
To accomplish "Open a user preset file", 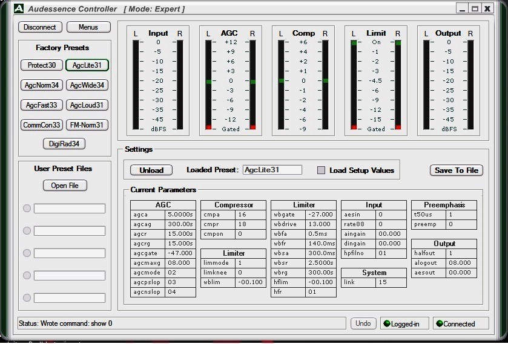I will (65, 186).
